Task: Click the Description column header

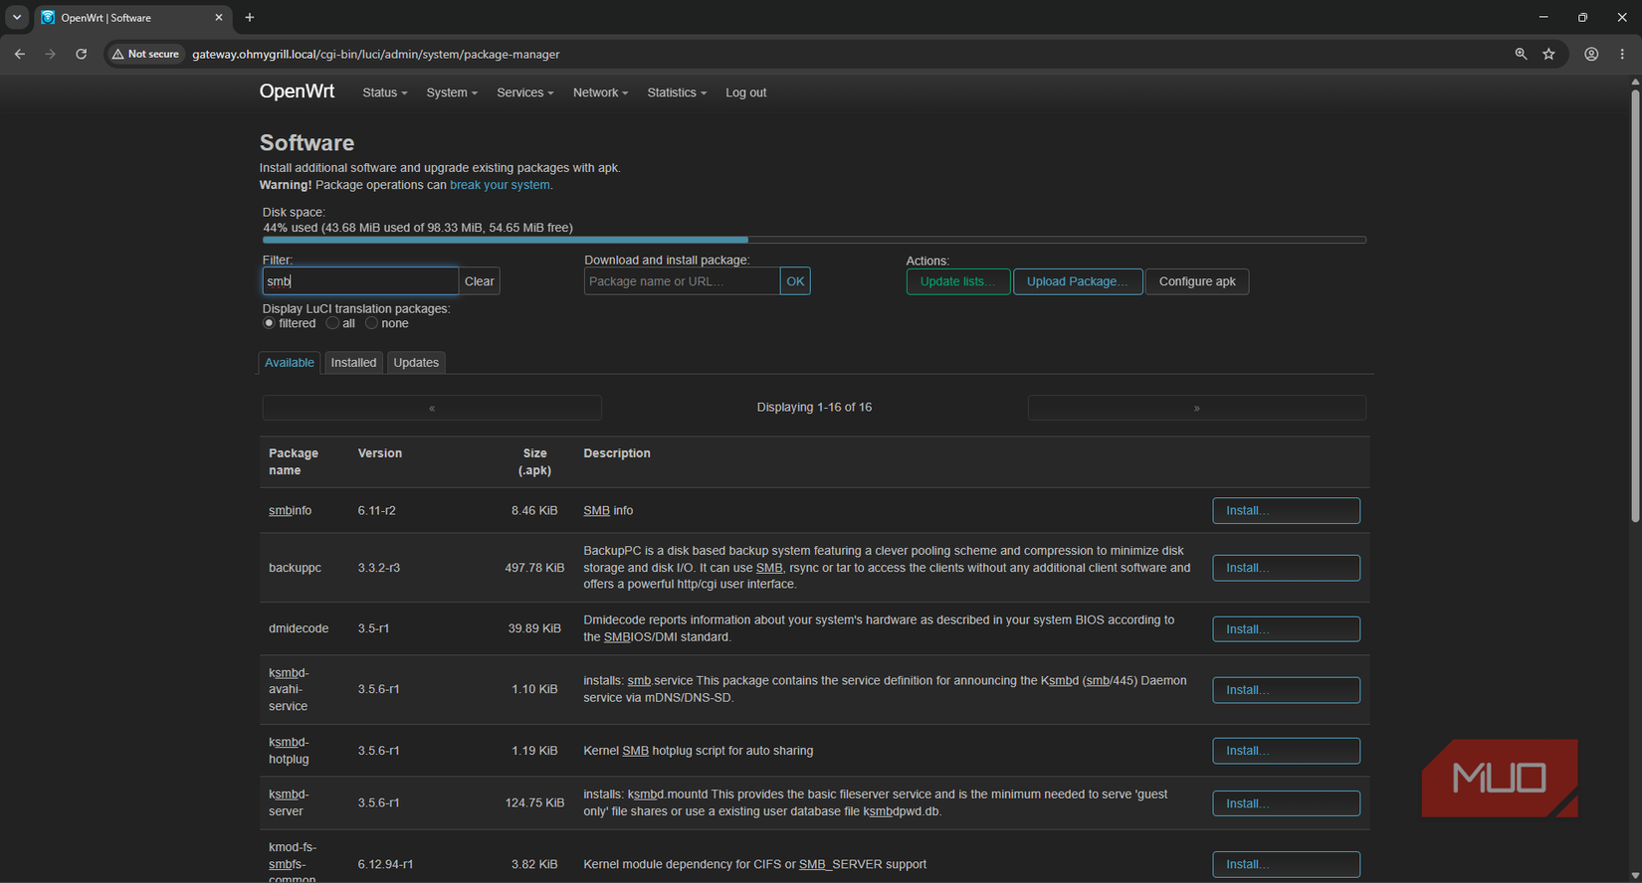Action: 617,453
